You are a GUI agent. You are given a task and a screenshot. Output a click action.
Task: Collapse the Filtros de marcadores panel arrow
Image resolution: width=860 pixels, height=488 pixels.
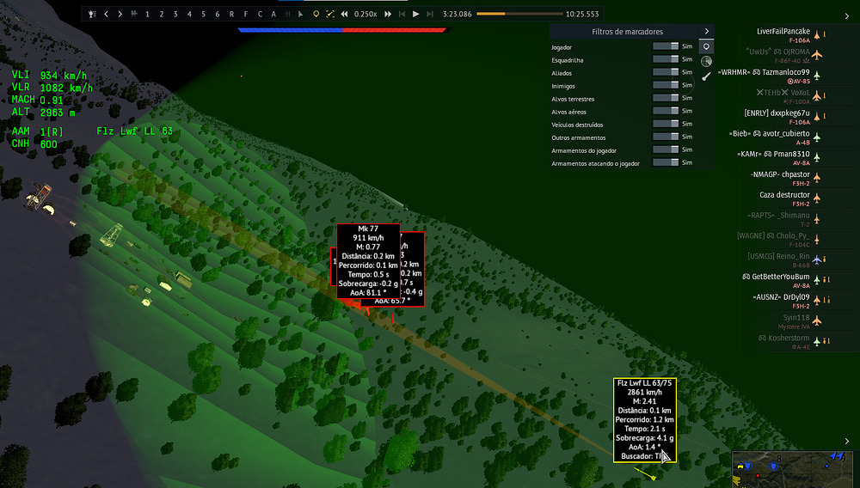706,31
